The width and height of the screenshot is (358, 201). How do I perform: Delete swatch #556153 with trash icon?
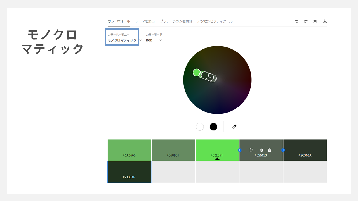point(270,150)
